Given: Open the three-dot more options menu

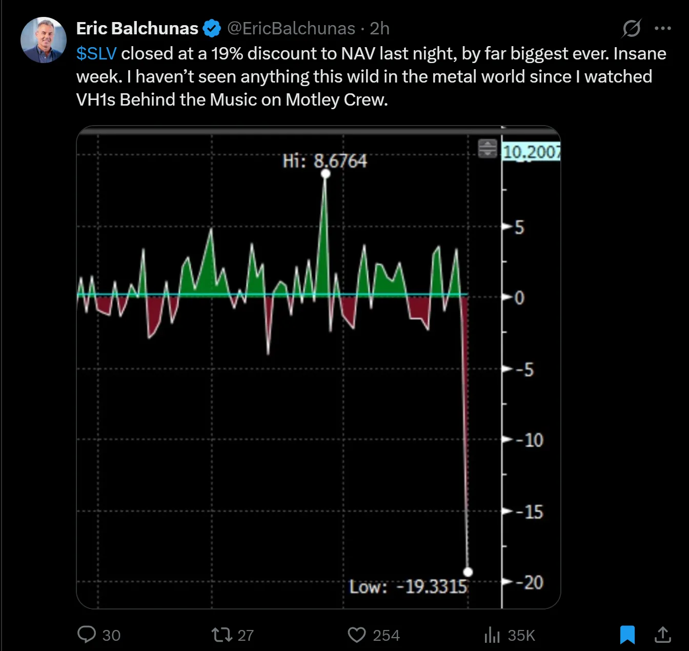Looking at the screenshot, I should point(663,29).
